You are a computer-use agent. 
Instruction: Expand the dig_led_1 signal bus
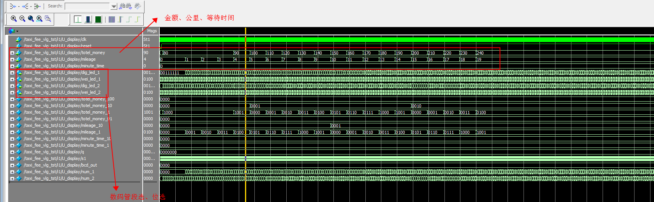coord(12,73)
